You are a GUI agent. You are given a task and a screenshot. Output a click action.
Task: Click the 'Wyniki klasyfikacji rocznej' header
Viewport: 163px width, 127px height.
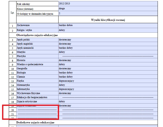(x=108, y=20)
